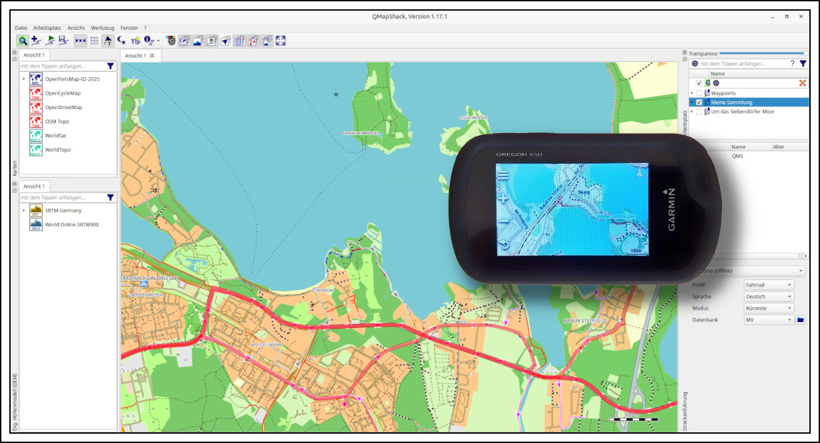
Task: Click the colorful gear setup icon
Action: point(171,41)
